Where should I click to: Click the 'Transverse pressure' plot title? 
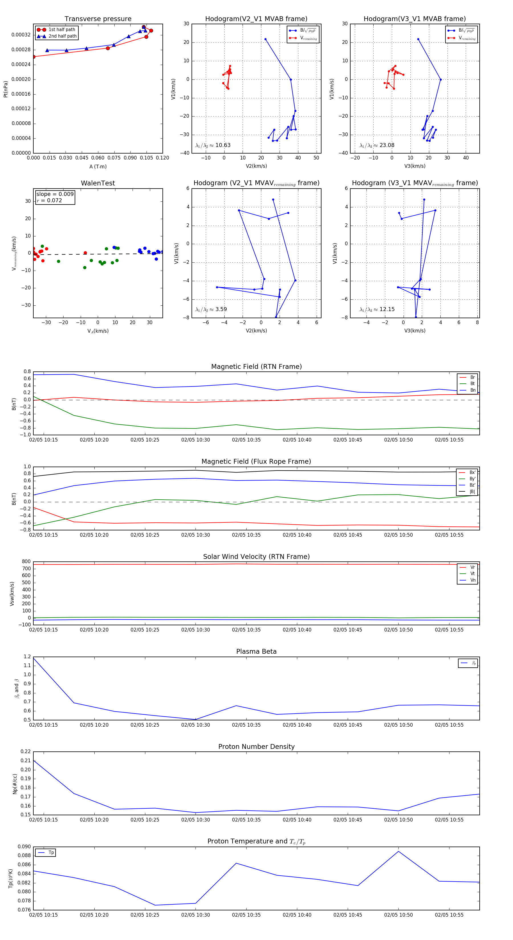[x=98, y=19]
